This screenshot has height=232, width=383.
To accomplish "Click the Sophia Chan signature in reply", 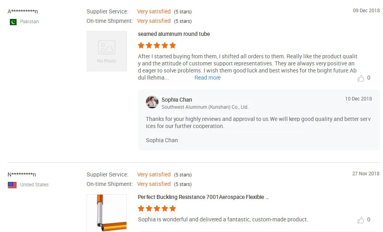I will (162, 140).
